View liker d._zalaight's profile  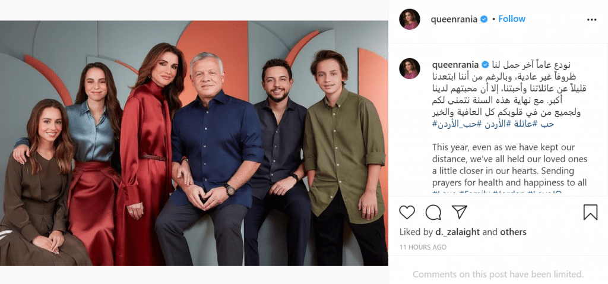(x=457, y=232)
